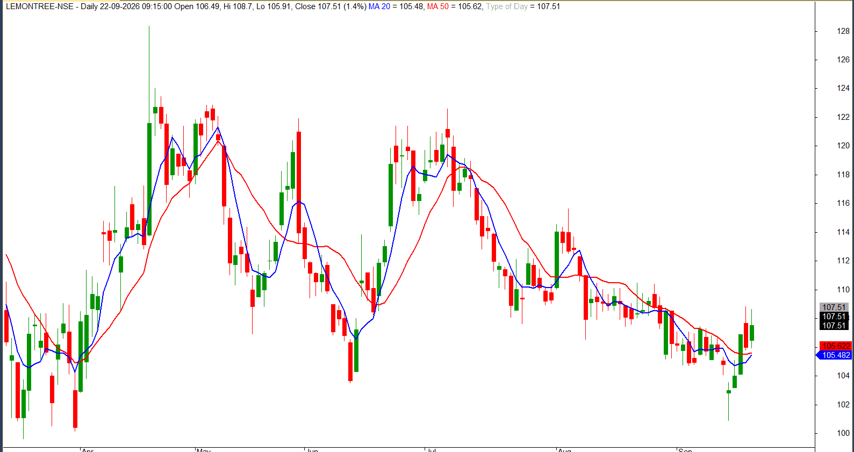
Task: Click the 118 price axis label
Action: coord(843,175)
